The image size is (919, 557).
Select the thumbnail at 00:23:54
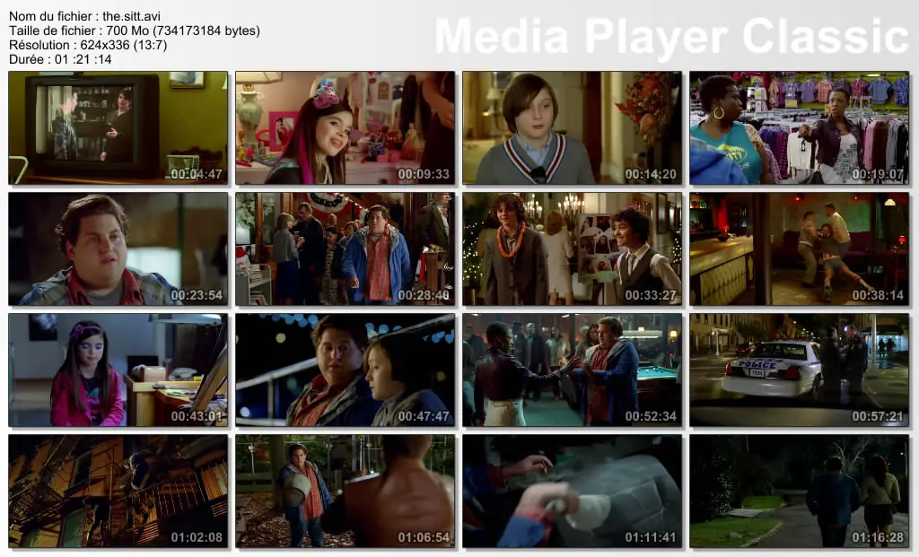(x=118, y=249)
